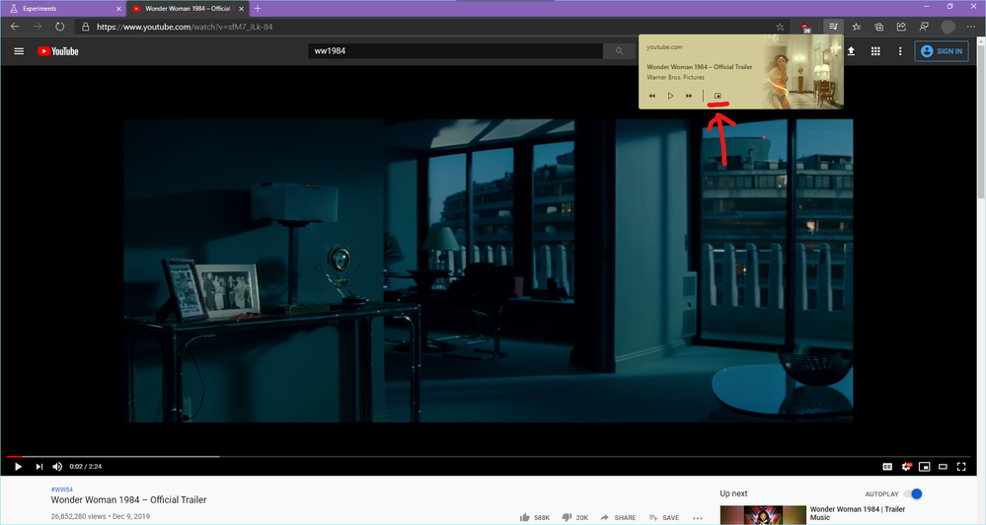Image resolution: width=986 pixels, height=525 pixels.
Task: Click the search box containing ww1984
Action: (455, 51)
